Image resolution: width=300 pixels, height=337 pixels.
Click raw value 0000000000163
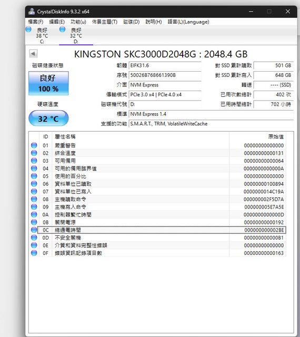[264, 253]
